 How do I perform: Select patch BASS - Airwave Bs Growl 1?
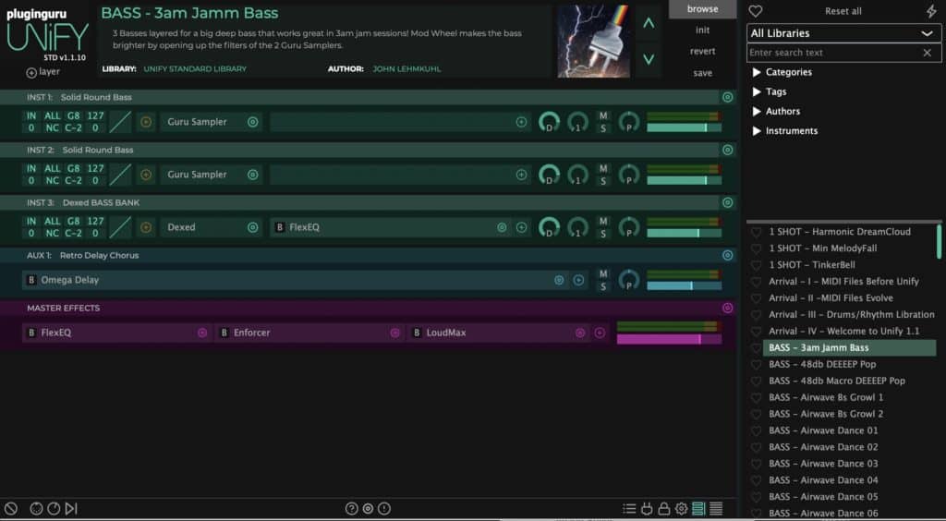(x=826, y=397)
